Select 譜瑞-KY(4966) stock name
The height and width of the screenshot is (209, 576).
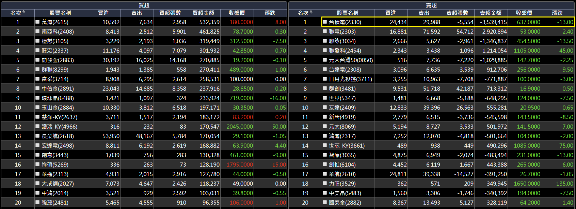pos(60,127)
